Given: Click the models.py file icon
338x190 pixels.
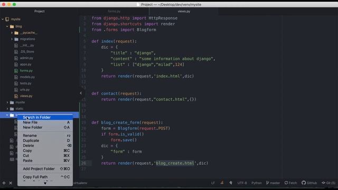Looking at the screenshot, I should point(16,77).
